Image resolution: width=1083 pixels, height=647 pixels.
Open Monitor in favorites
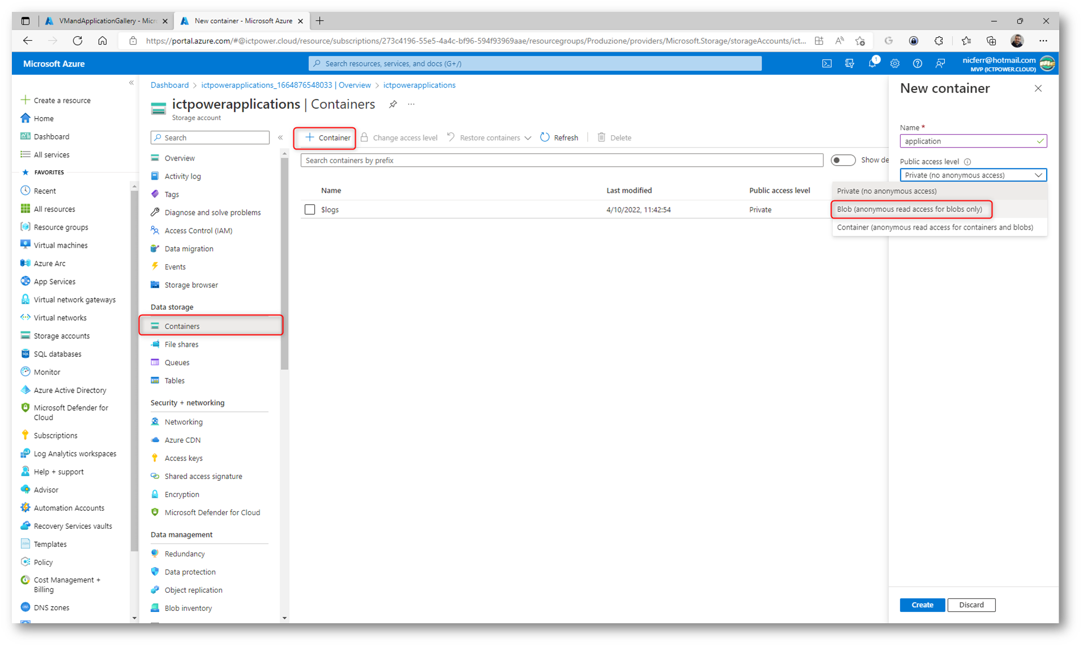click(46, 372)
